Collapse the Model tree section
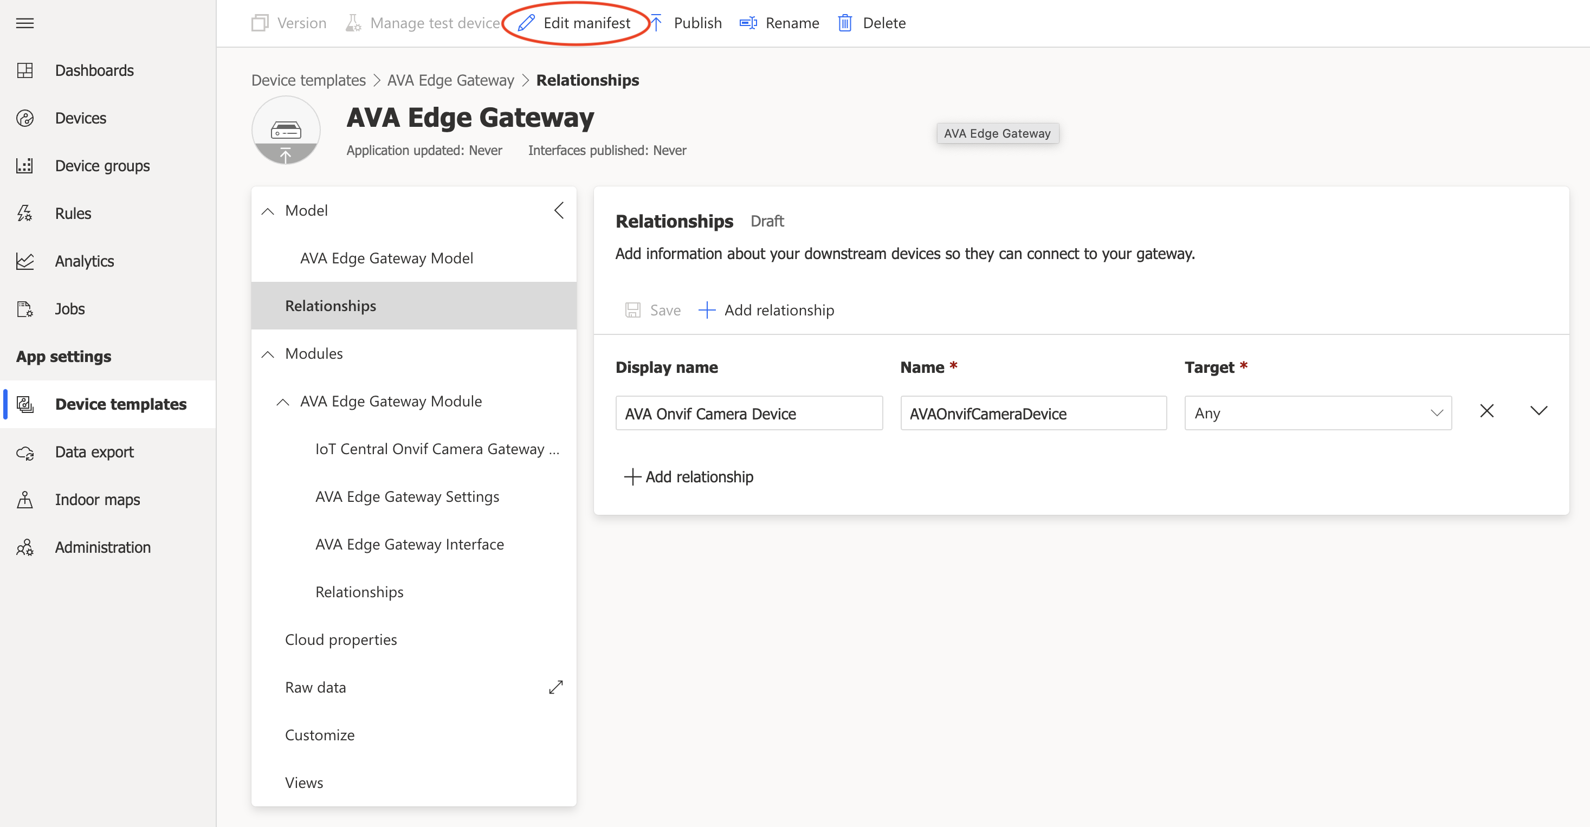The width and height of the screenshot is (1590, 827). tap(267, 211)
